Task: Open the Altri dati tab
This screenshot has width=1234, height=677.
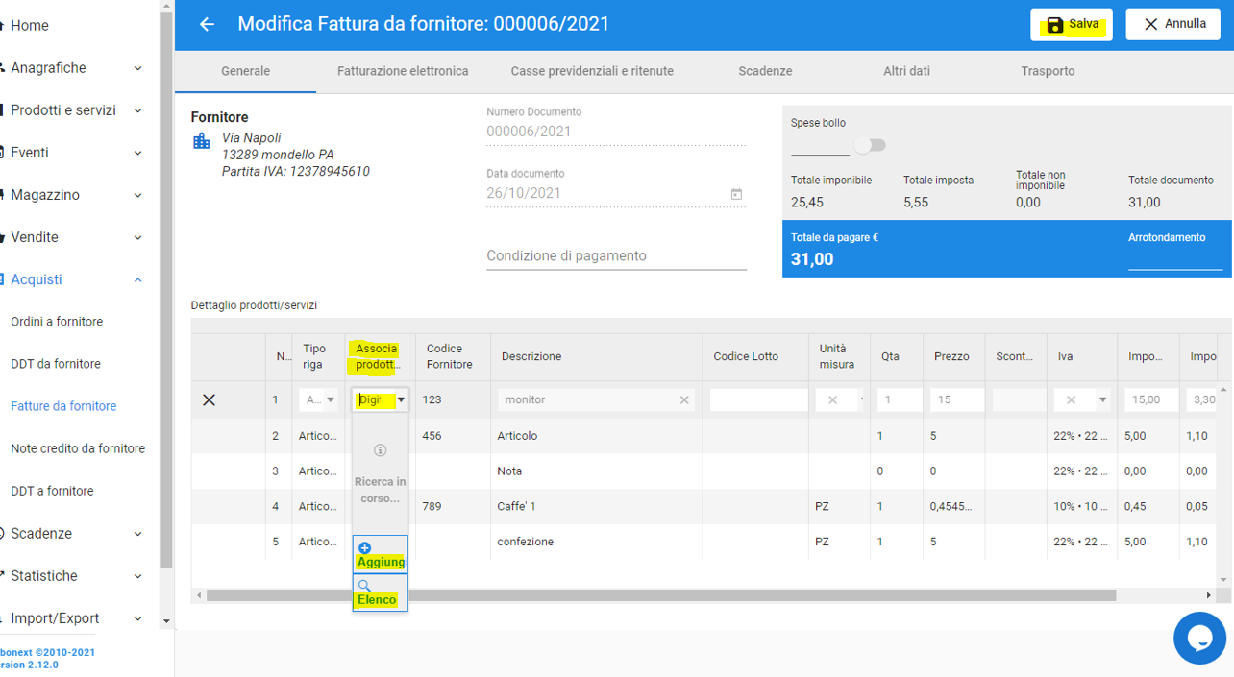Action: click(x=906, y=71)
